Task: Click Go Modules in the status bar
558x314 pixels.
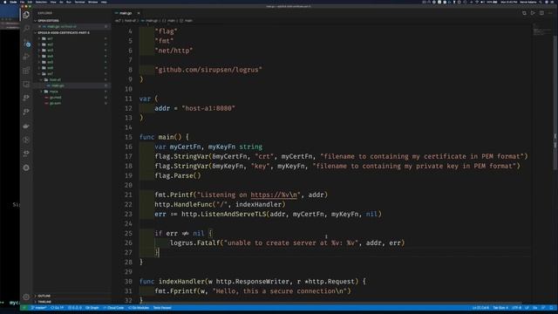Action: (139, 308)
